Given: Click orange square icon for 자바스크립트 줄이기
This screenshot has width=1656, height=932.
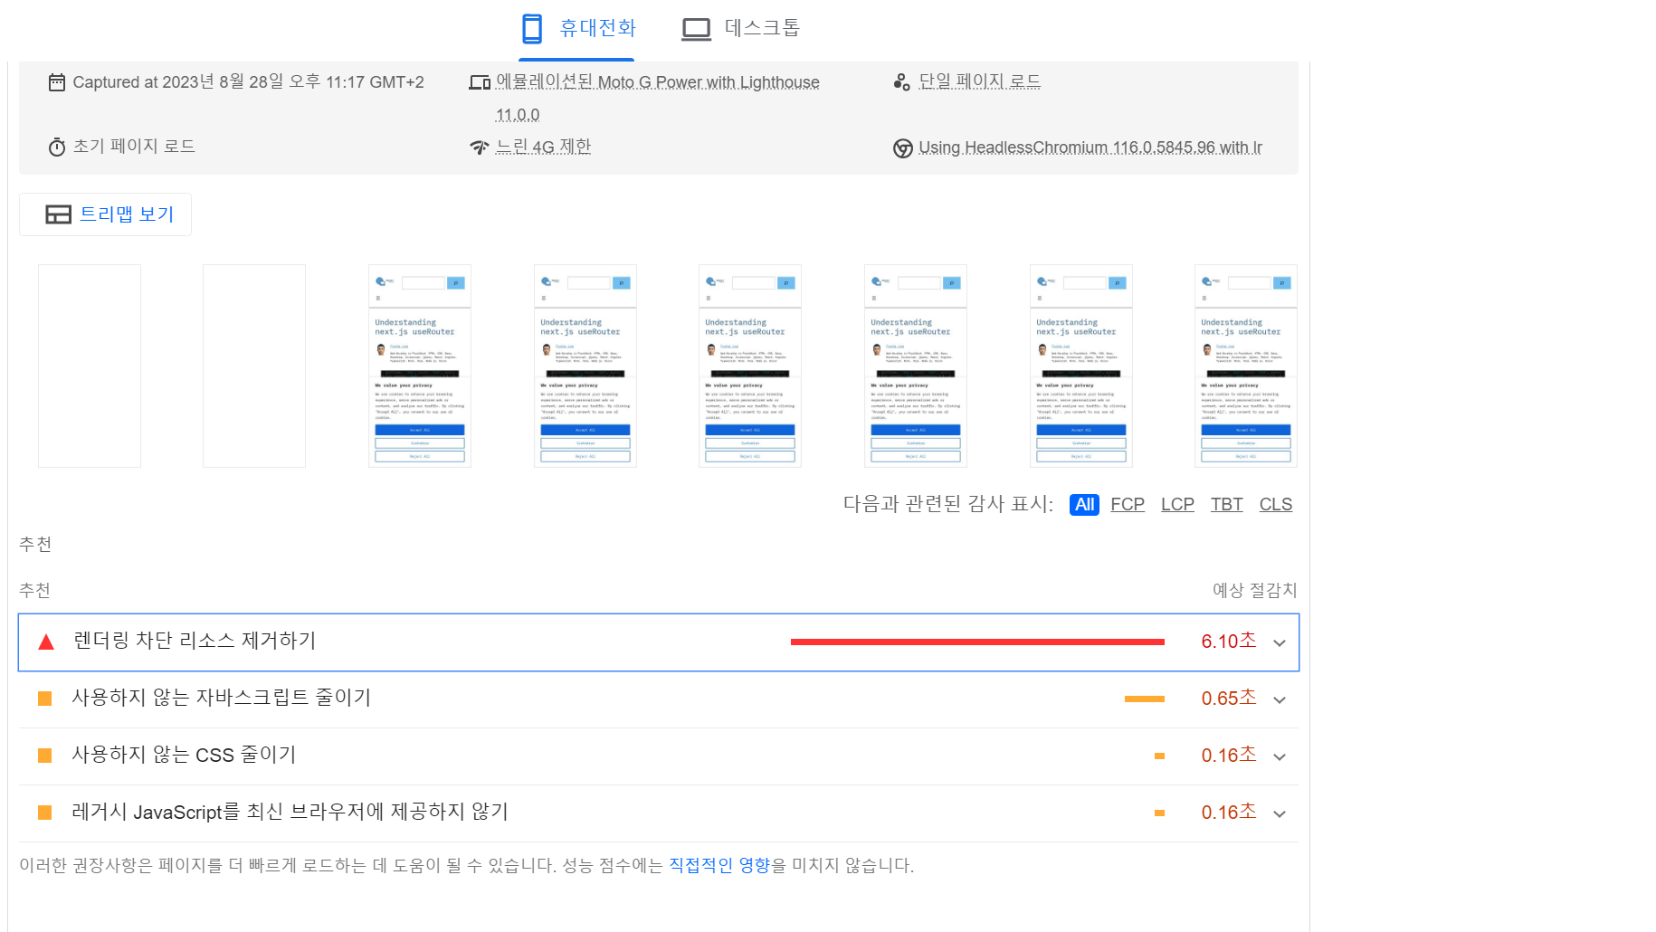Looking at the screenshot, I should [44, 699].
